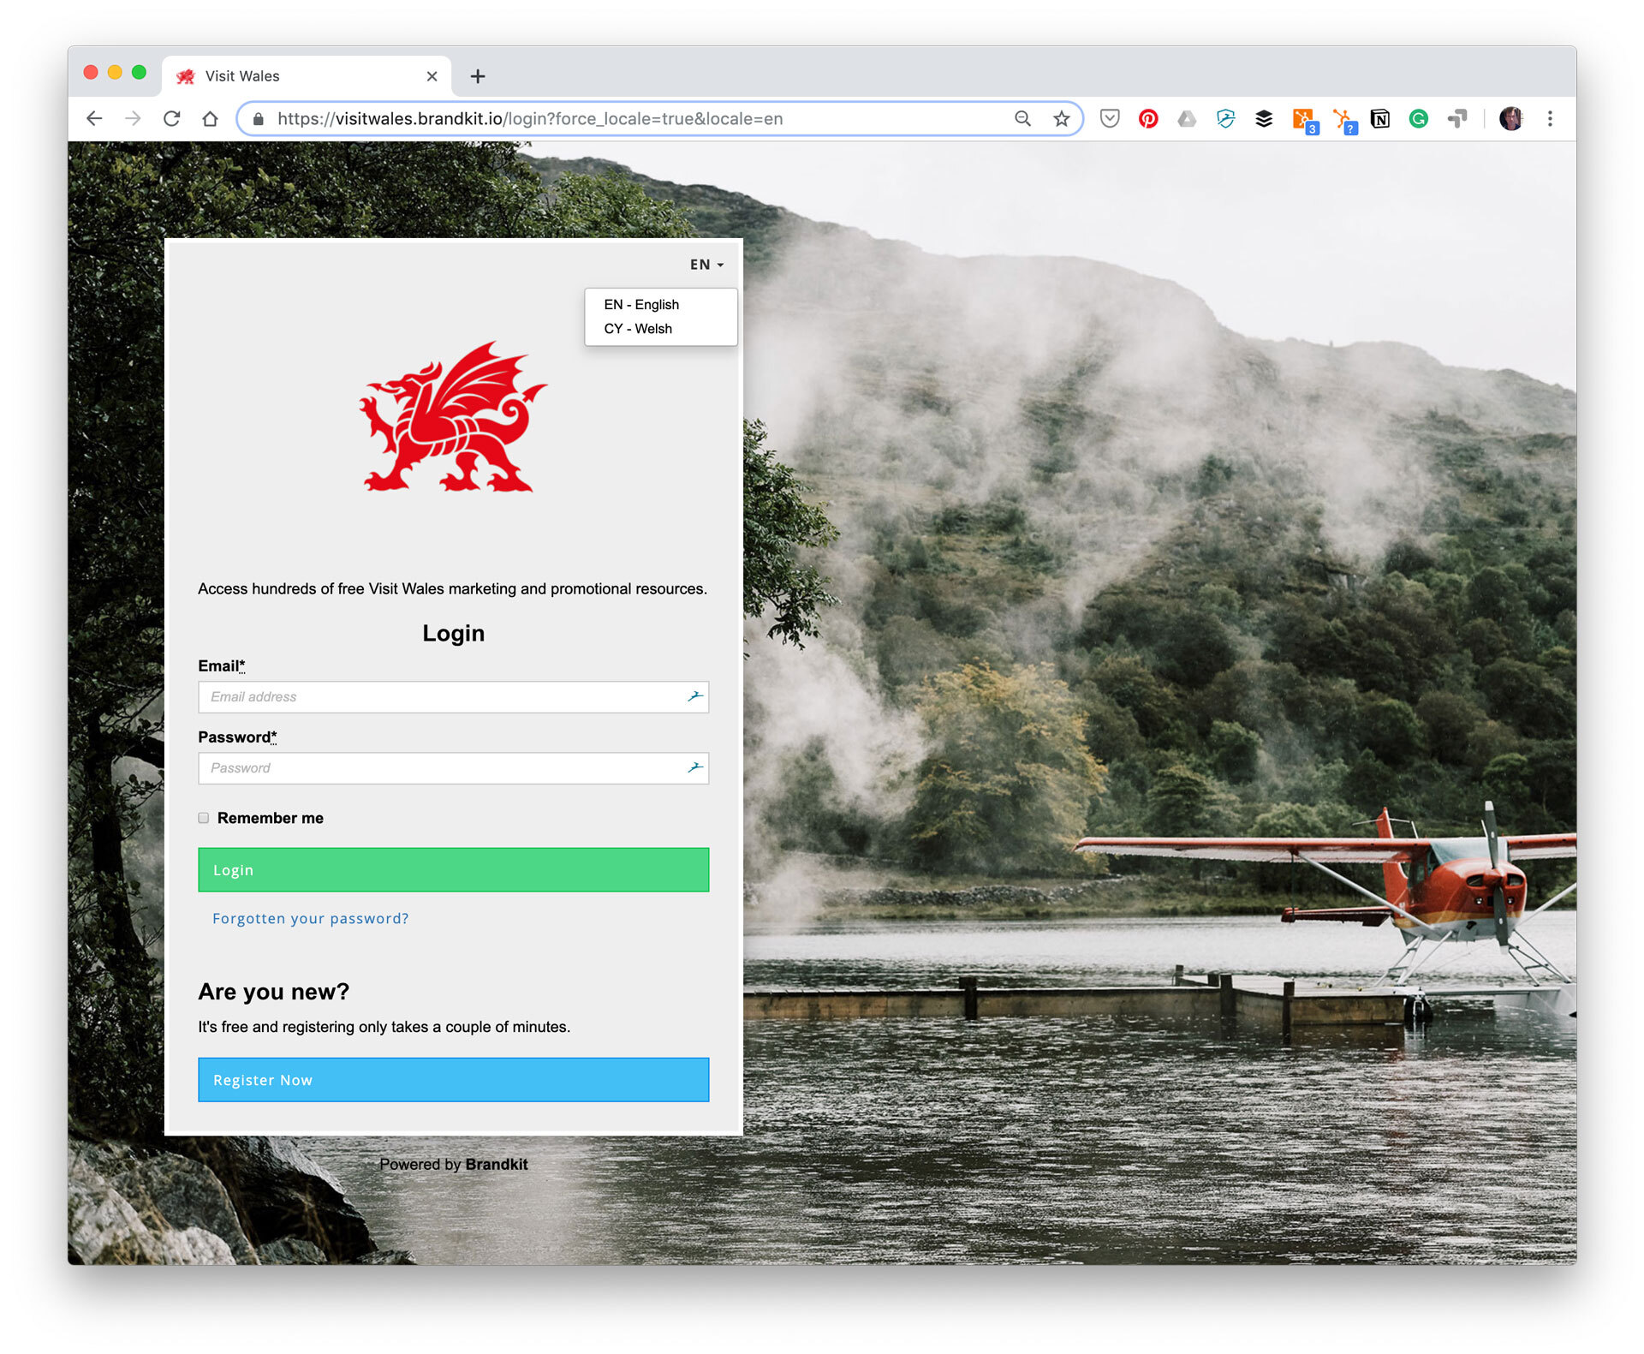Click the Buffer stacked-layers extension icon
The image size is (1644, 1354).
(1264, 119)
